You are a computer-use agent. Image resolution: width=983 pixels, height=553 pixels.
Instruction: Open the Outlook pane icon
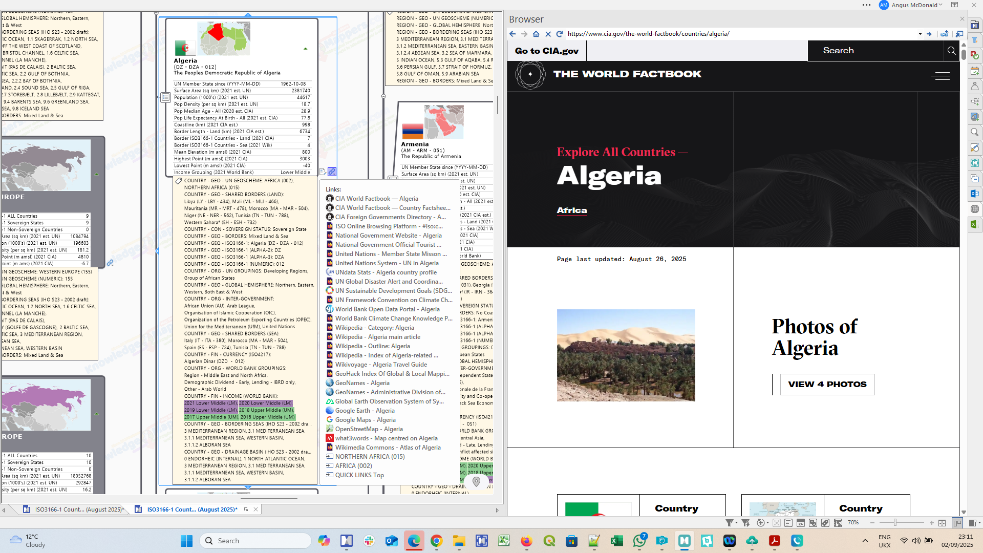click(x=975, y=194)
